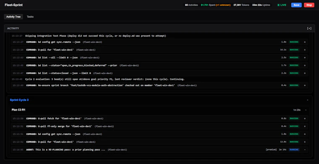Click the [premium] tag on agent row
This screenshot has width=319, height=164.
(271, 150)
